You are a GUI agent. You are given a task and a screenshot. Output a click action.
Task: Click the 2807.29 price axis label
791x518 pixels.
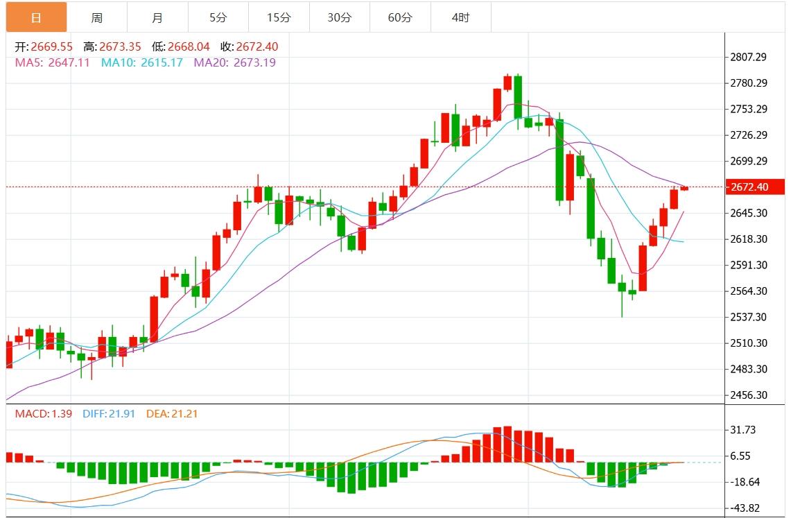click(x=749, y=57)
